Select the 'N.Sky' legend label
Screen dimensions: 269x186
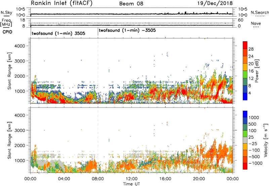click(6, 12)
